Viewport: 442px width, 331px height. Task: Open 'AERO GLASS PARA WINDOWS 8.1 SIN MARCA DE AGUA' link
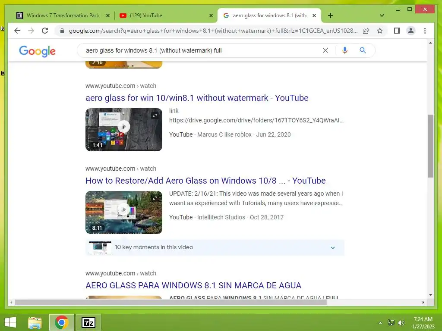(x=193, y=285)
